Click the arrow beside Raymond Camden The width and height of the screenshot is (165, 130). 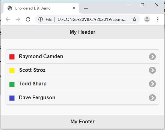[x=152, y=57]
